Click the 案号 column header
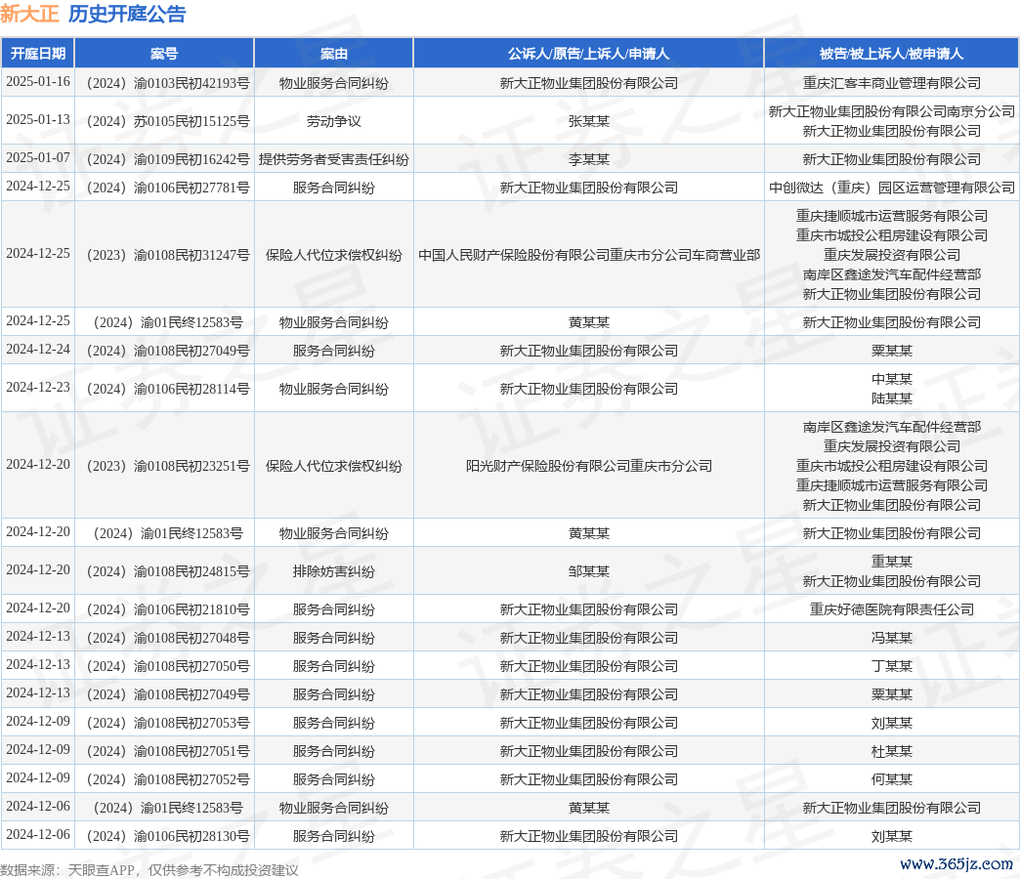The image size is (1020, 879). [164, 54]
